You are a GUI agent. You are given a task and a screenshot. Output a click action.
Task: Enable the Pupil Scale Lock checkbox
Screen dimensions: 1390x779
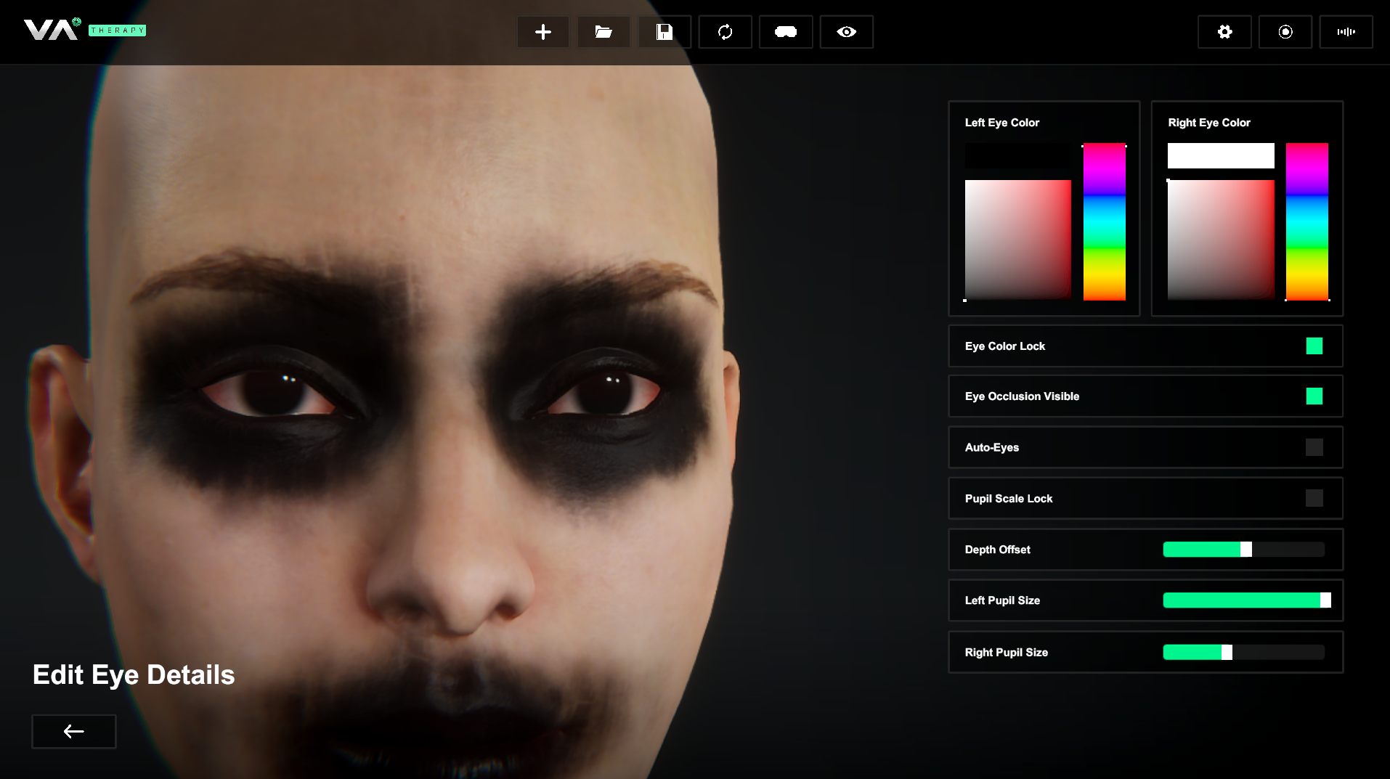tap(1314, 498)
